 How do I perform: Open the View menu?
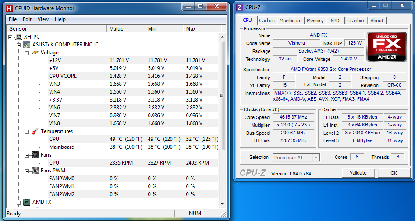(x=43, y=19)
